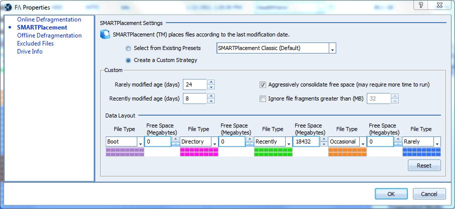Switch to Excluded Files page

(x=35, y=43)
